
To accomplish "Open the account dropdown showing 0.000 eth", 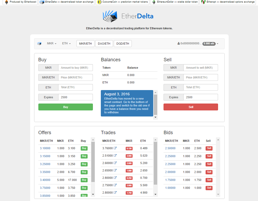I will coord(211,44).
